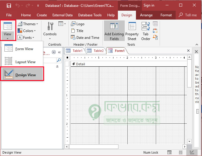Switch to the Home ribbon tab
The image size is (202, 156).
pos(26,15)
